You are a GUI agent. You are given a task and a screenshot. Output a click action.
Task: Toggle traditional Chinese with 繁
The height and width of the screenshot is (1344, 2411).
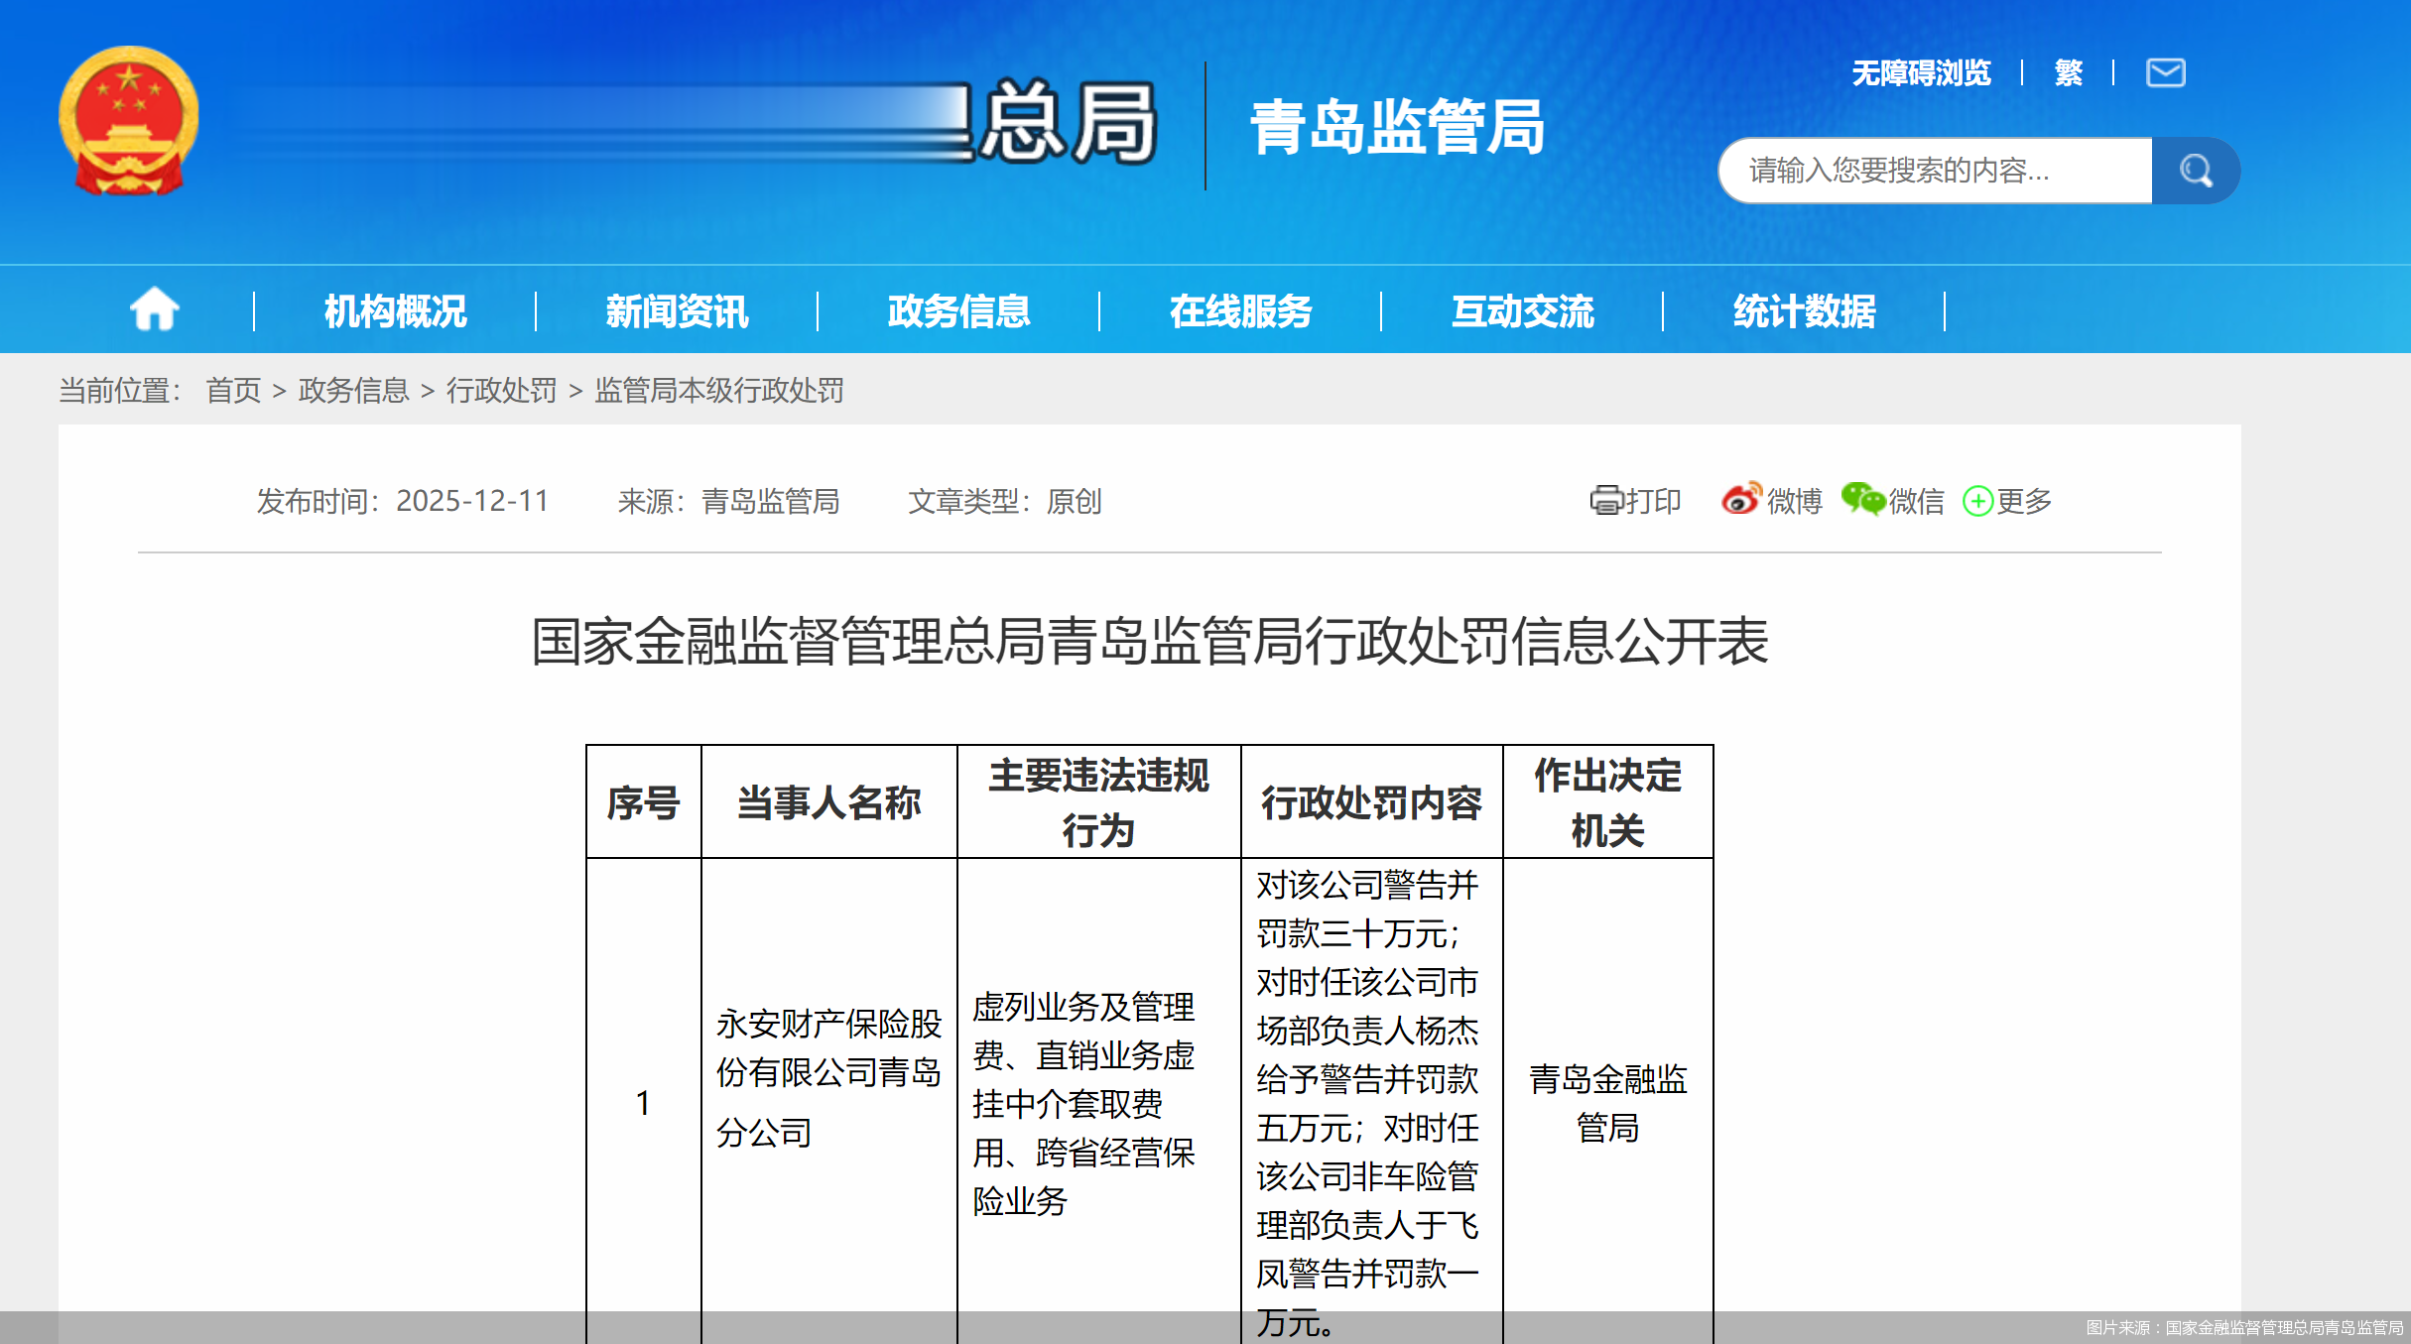click(x=2068, y=72)
